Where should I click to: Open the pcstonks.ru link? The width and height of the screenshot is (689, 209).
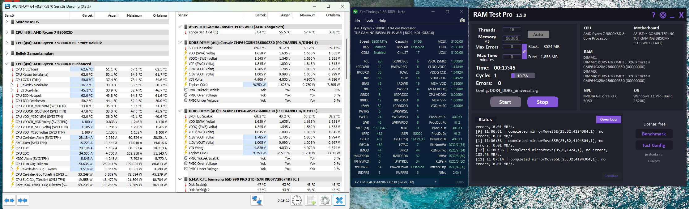point(654,154)
